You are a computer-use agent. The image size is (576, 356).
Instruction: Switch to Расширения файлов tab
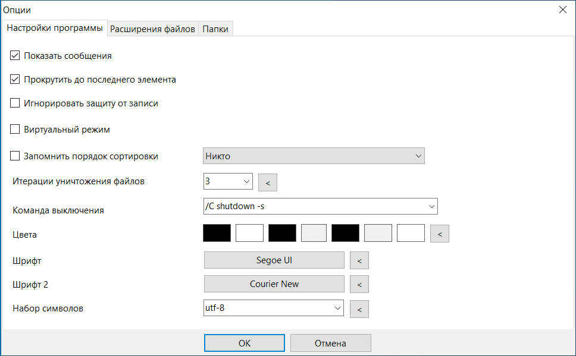pos(152,29)
